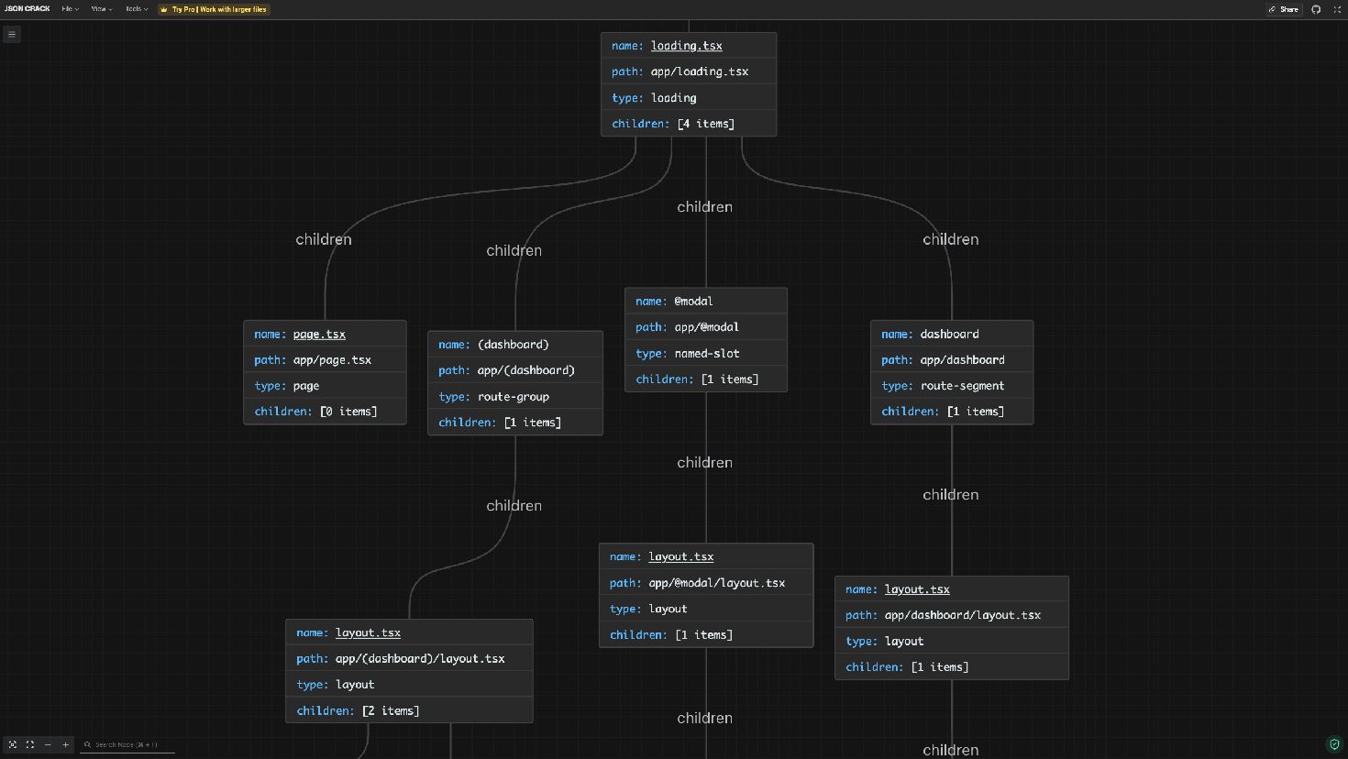Select the name (dashboard) row
Viewport: 1348px width, 759px height.
515,345
